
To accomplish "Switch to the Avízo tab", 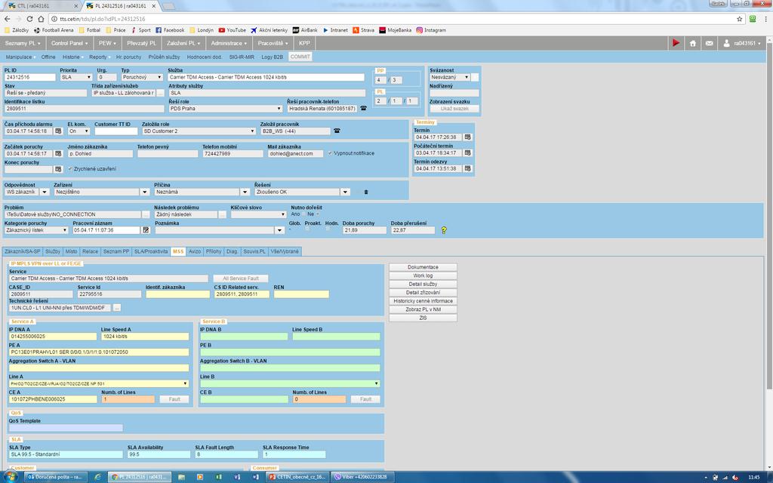I will [195, 251].
